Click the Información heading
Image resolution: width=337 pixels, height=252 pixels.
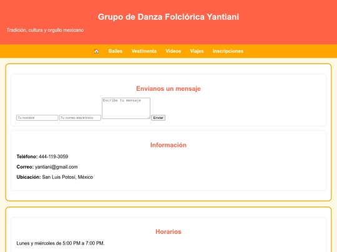168,145
